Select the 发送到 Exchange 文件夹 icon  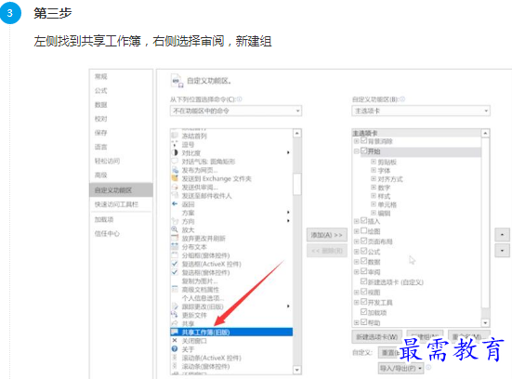click(175, 178)
